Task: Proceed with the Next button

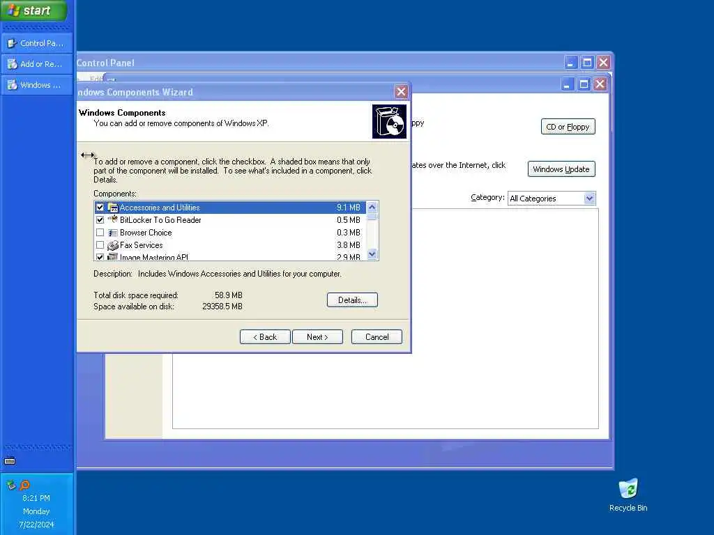Action: pos(317,337)
